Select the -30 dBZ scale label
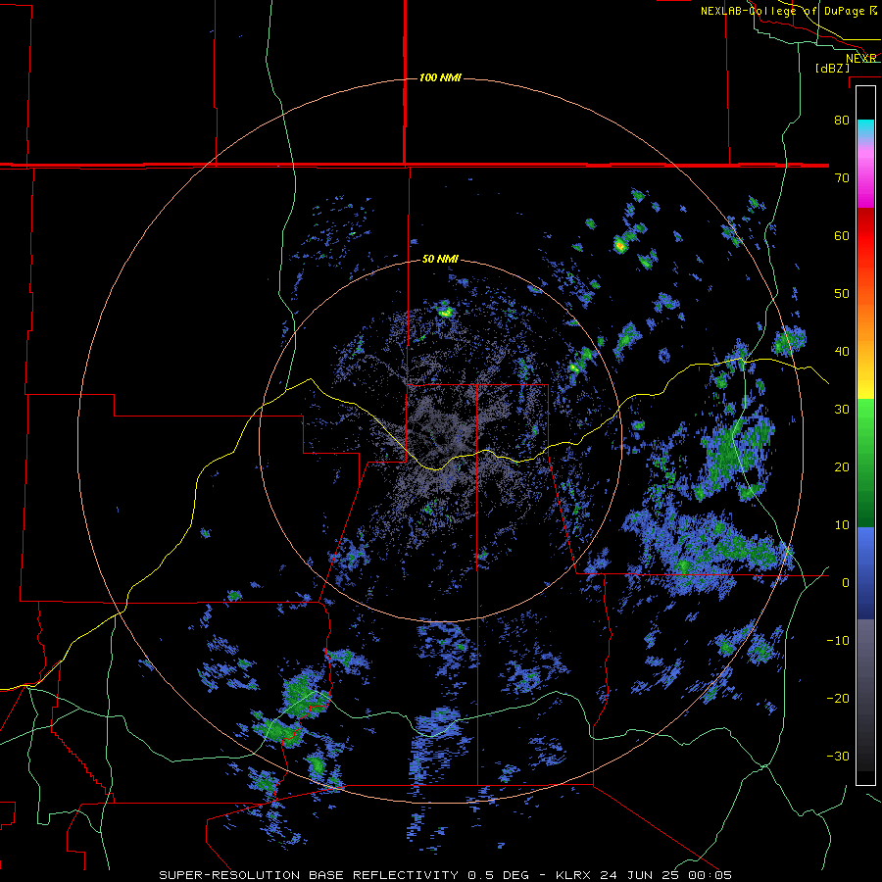The image size is (882, 882). 838,757
